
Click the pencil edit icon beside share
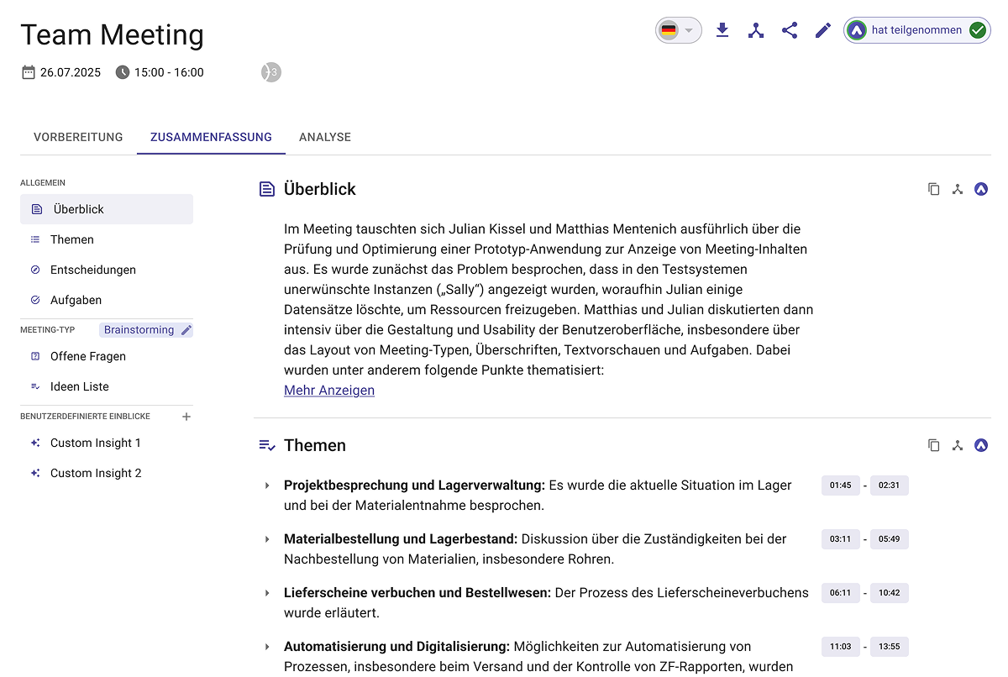pyautogui.click(x=823, y=31)
